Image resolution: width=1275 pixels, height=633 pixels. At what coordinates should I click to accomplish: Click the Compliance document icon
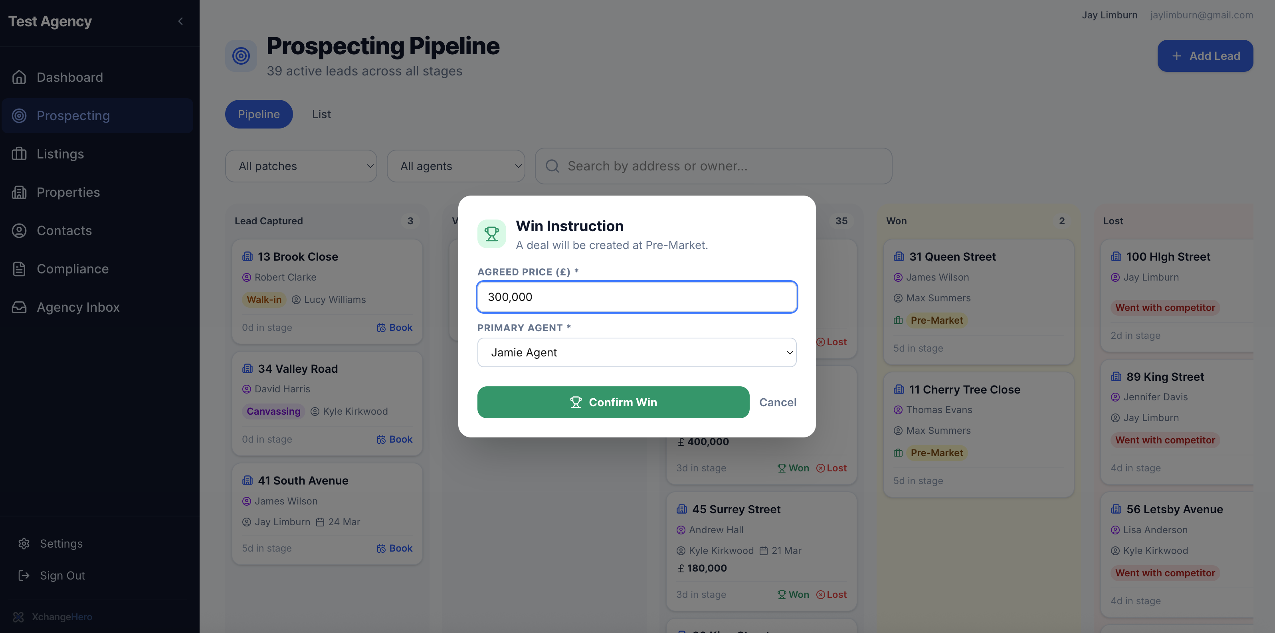coord(19,269)
